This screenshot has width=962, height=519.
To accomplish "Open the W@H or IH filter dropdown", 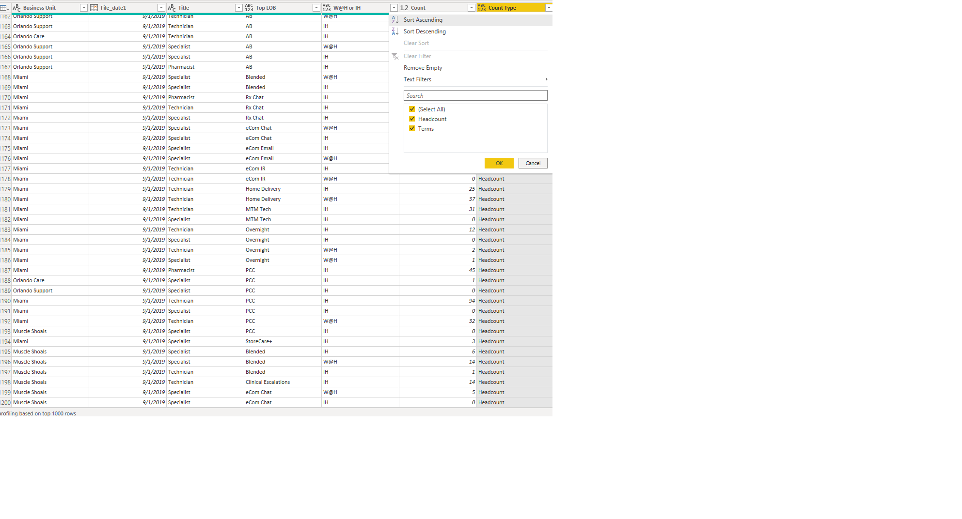I will point(394,8).
